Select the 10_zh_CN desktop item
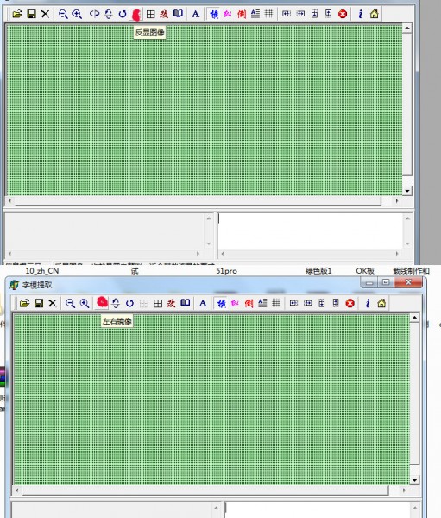The image size is (441, 518). point(42,271)
